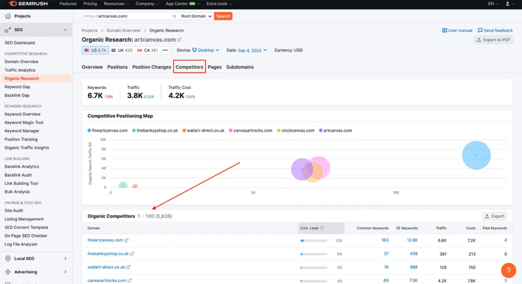Click the User manual book icon
The height and width of the screenshot is (284, 522).
click(445, 30)
